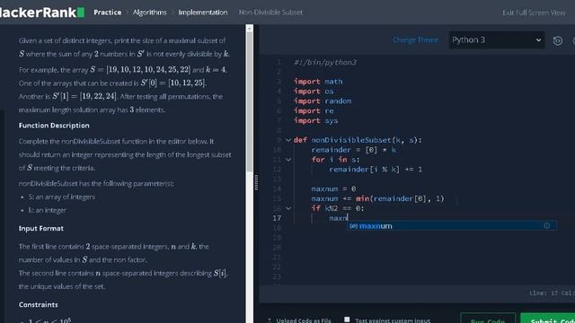Click the import os line

point(314,92)
